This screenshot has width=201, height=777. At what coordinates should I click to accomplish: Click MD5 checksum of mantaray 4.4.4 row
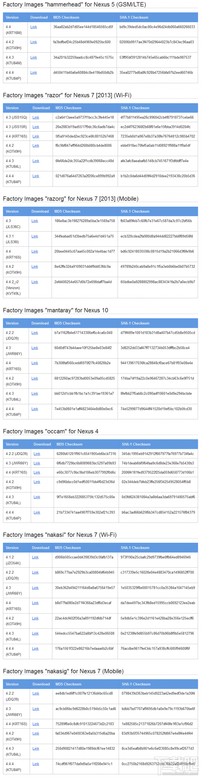[83, 409]
